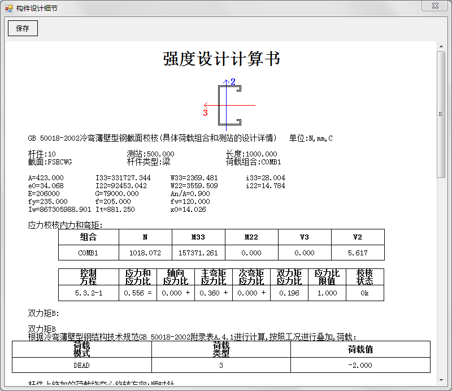Click the window icon in the title bar
Viewport: 452px width, 391px height.
pos(8,8)
